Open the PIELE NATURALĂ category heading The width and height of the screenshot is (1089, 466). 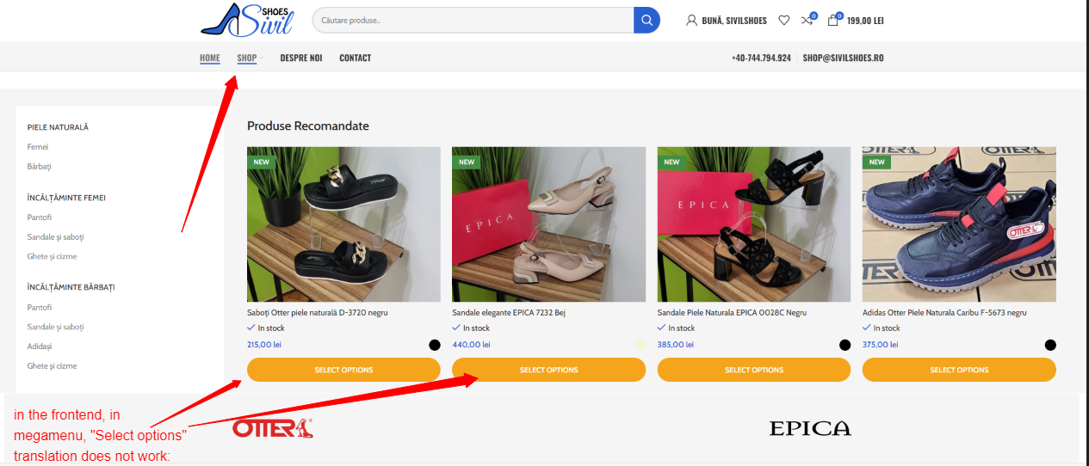58,127
